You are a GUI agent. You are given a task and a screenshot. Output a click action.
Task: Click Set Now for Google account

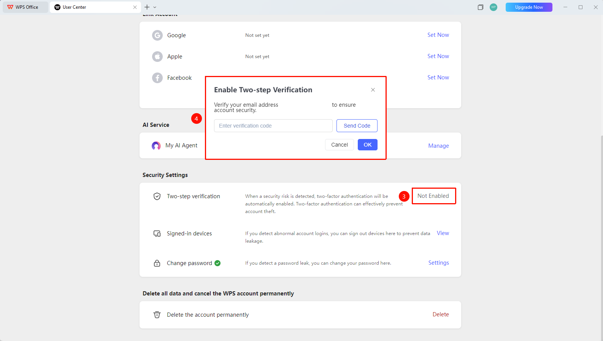pos(438,35)
